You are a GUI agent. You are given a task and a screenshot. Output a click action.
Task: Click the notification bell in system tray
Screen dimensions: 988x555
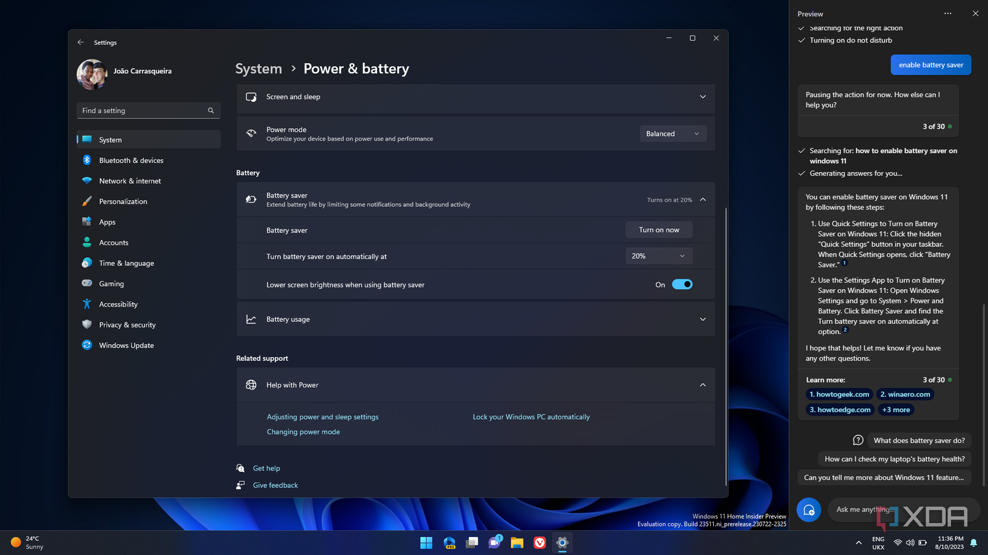973,543
